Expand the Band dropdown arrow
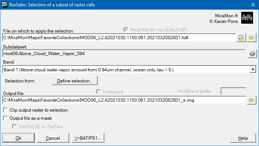The height and width of the screenshot is (146, 259). coord(253,69)
